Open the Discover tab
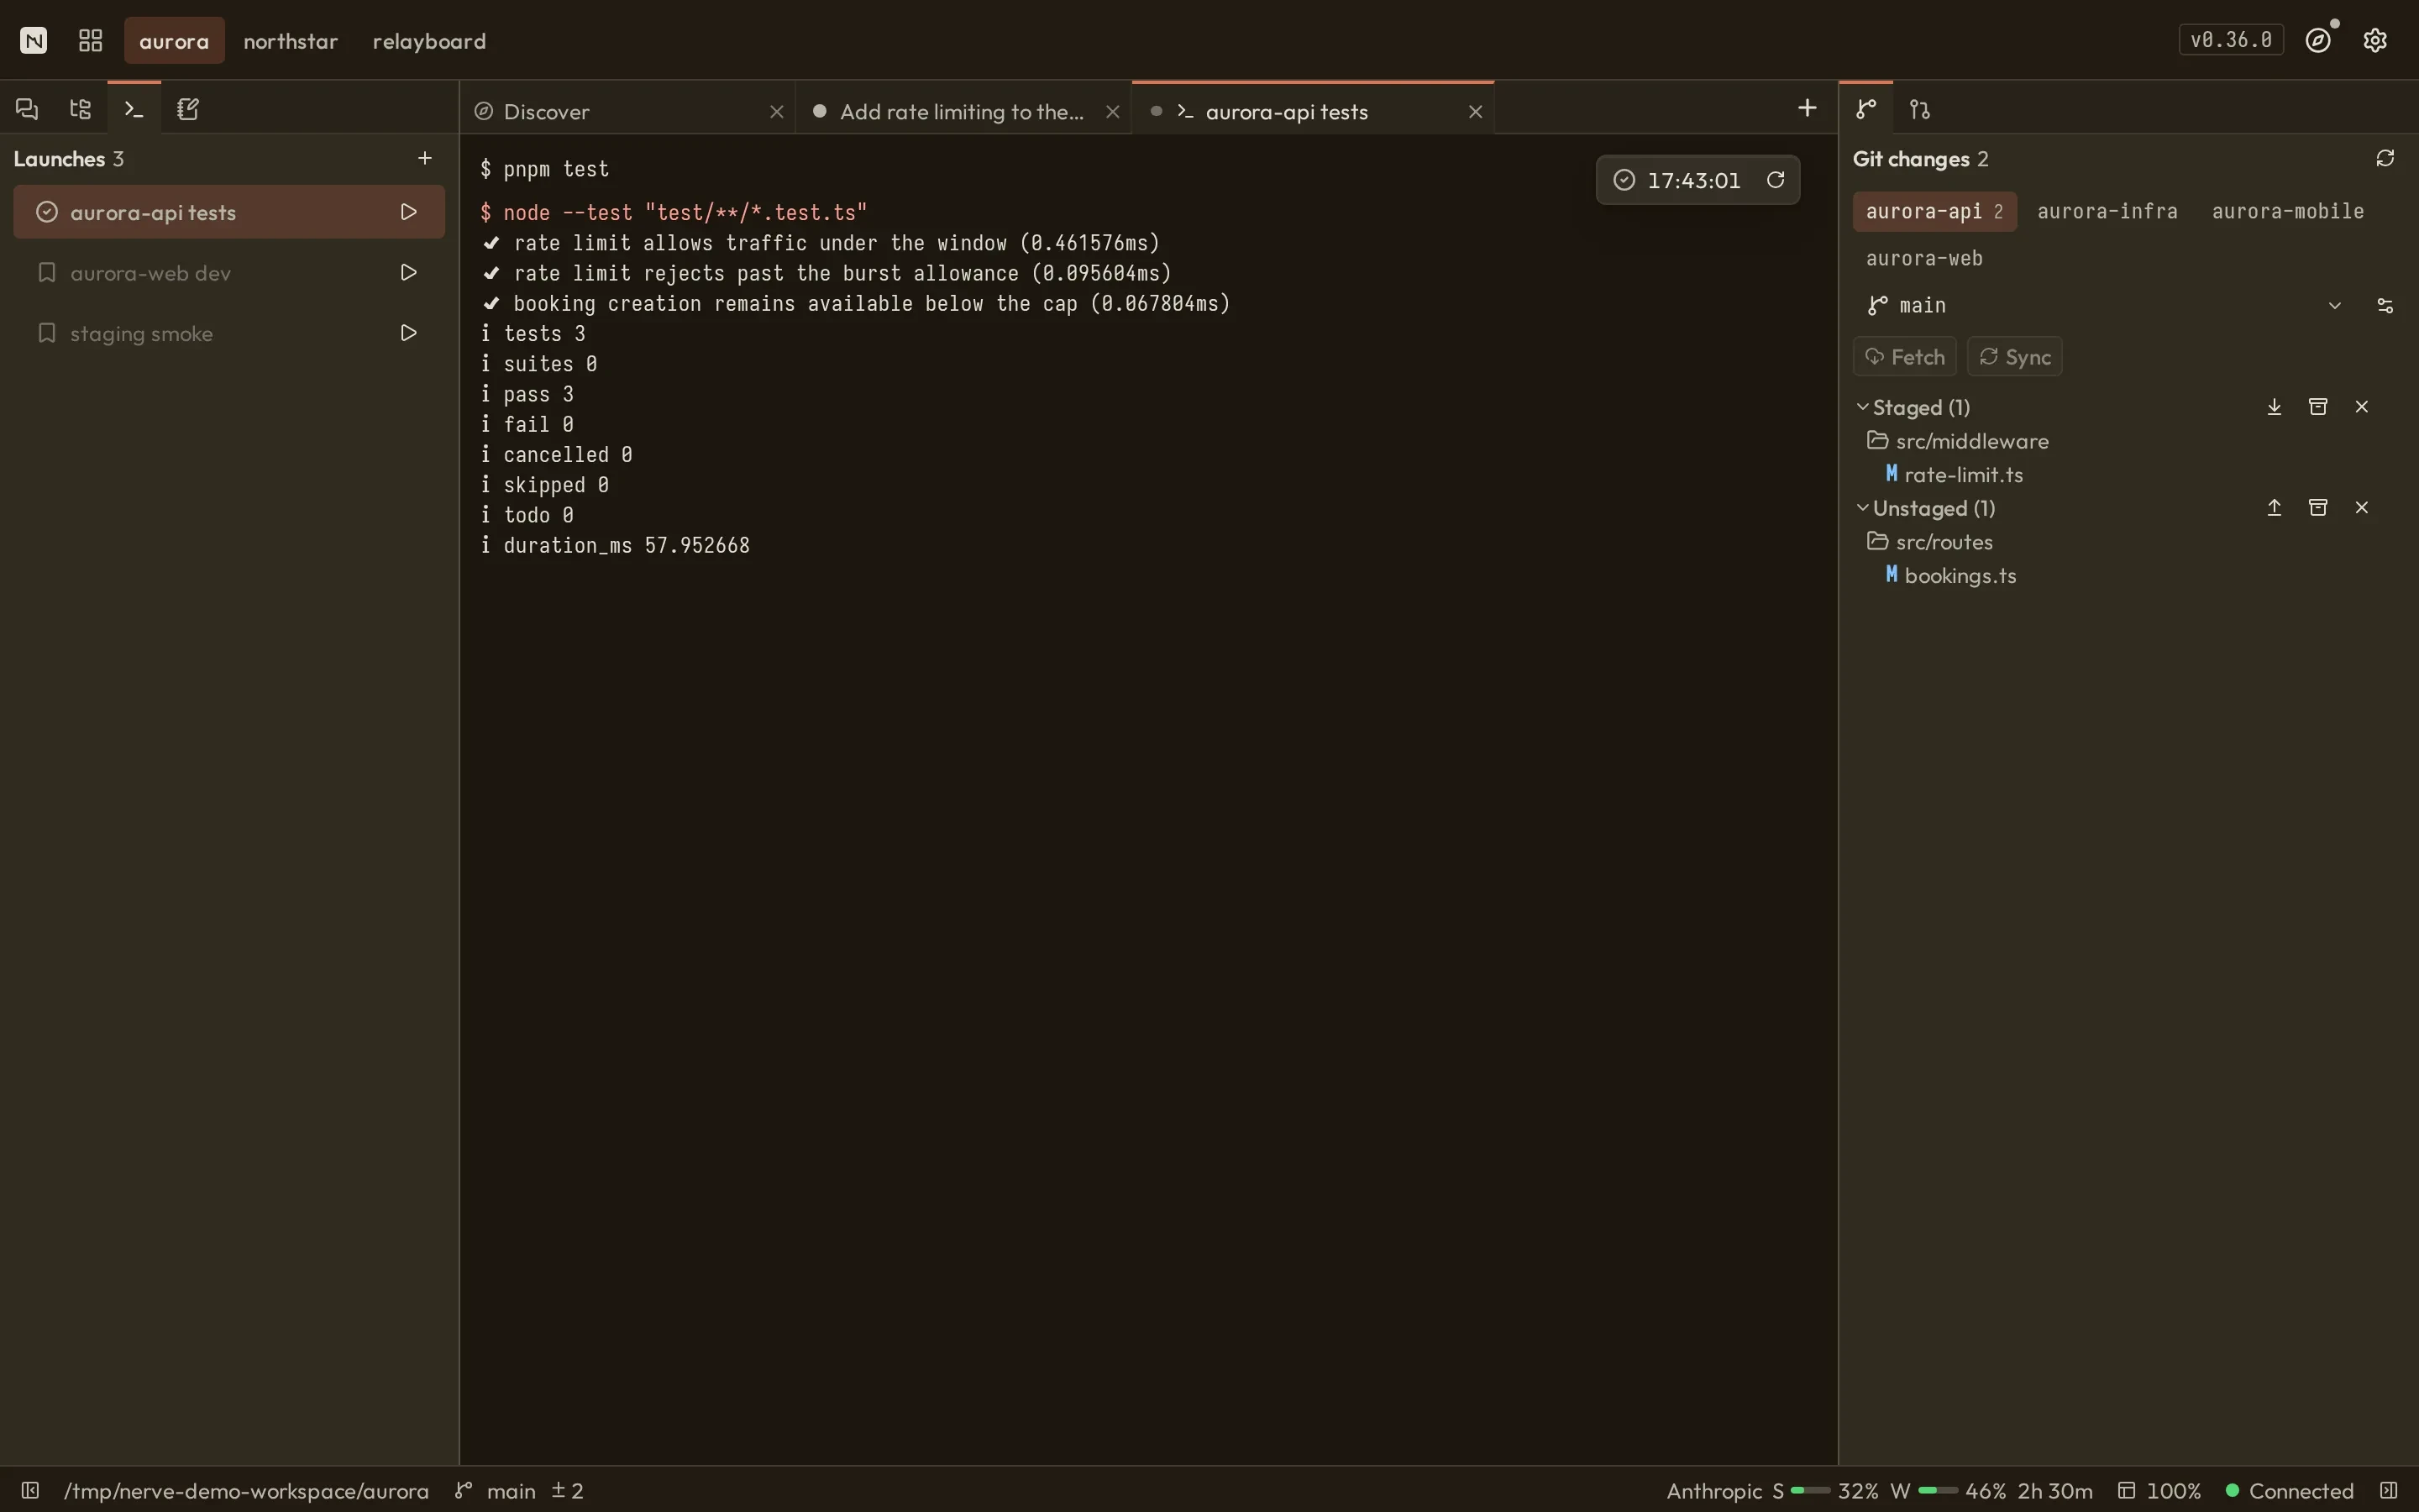Screen dimensions: 2419x1512 tap(627, 111)
